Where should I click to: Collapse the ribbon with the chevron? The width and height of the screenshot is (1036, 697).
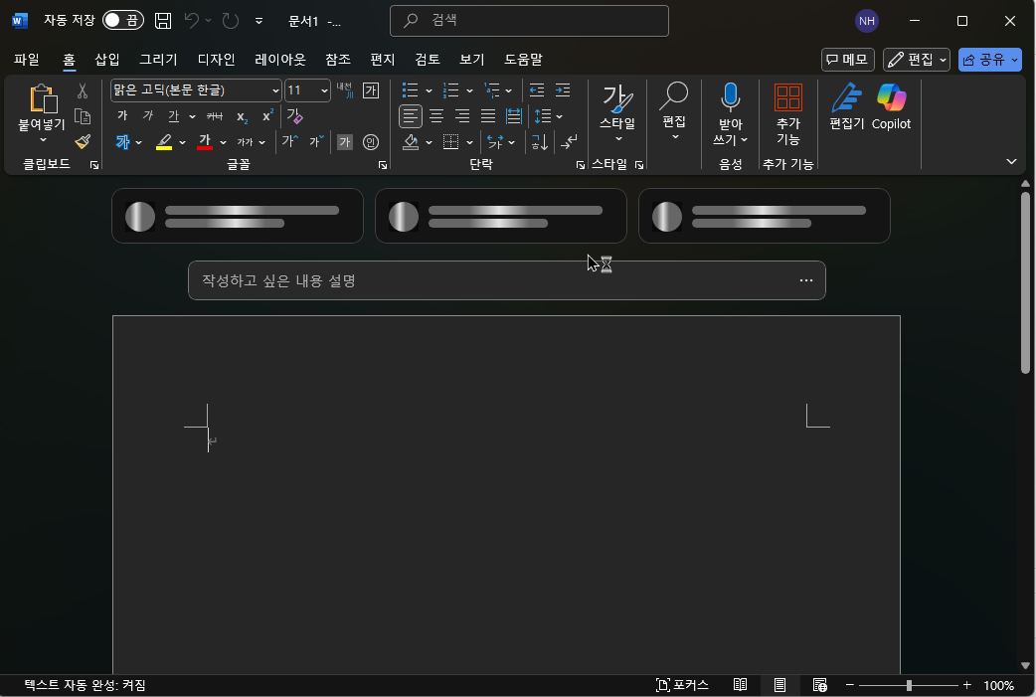pyautogui.click(x=1011, y=161)
